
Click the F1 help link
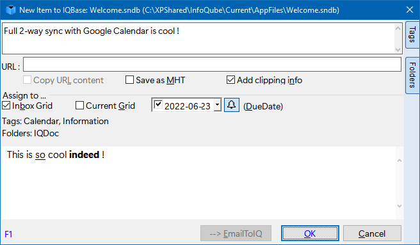[x=8, y=234]
